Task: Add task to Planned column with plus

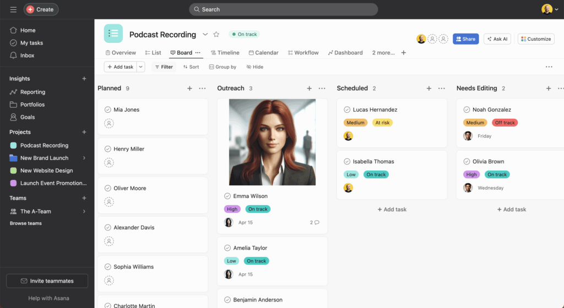Action: point(189,89)
